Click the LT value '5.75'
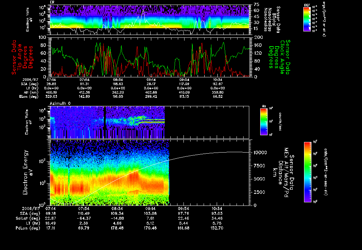362x250 pixels. [217, 223]
